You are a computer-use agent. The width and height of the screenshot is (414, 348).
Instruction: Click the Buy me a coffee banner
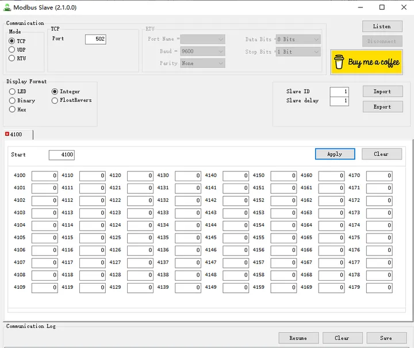tap(366, 62)
